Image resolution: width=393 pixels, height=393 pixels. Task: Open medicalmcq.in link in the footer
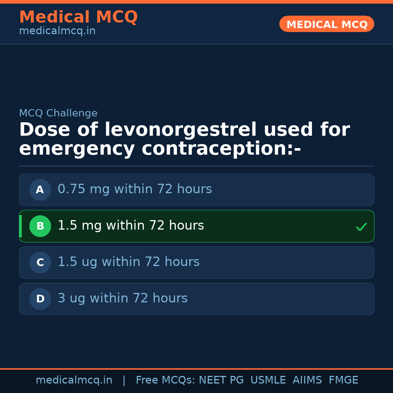(x=74, y=380)
